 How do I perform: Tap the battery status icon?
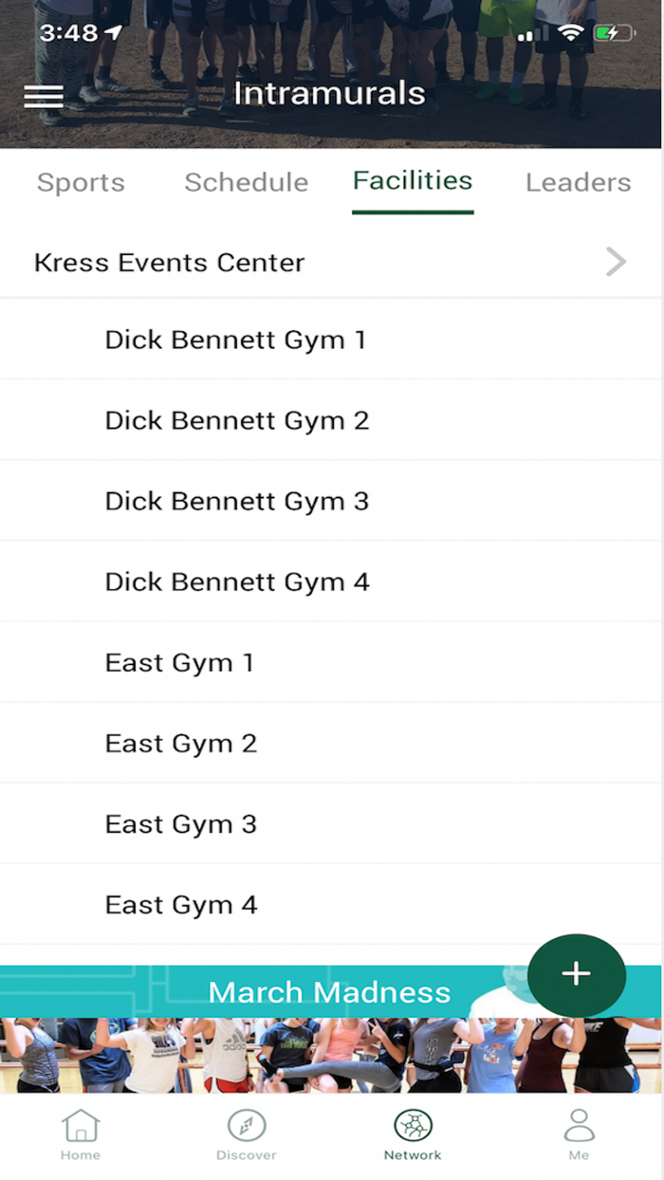click(614, 33)
